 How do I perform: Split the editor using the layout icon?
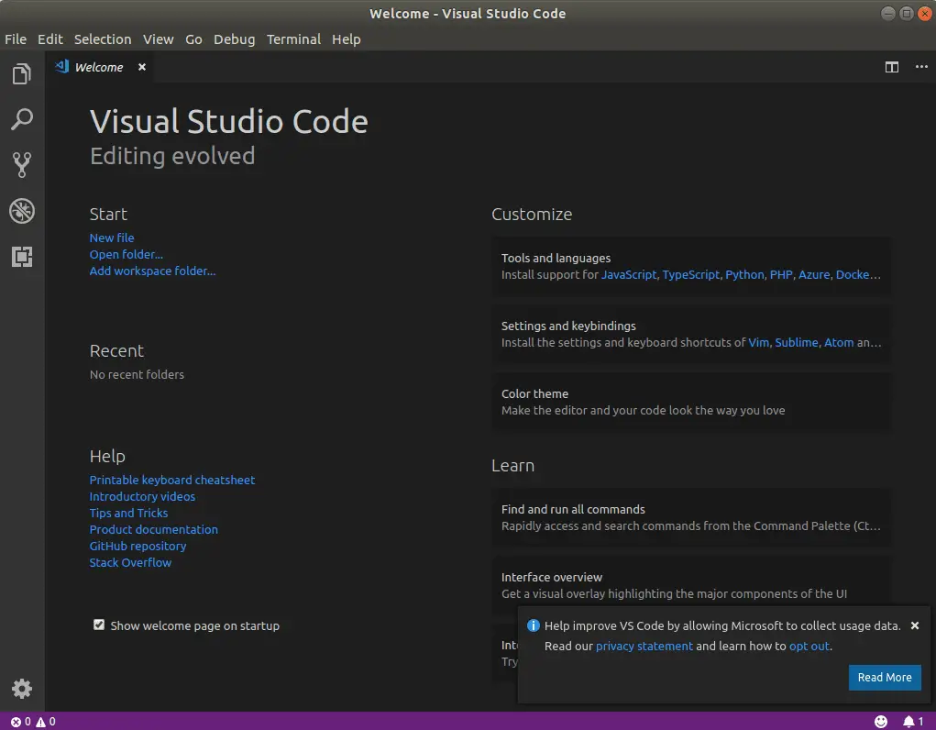click(x=892, y=67)
